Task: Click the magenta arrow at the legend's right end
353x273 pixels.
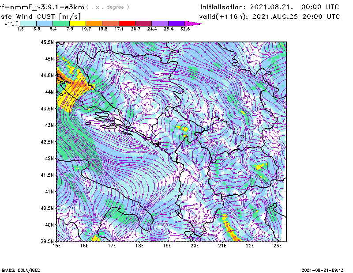Action: [193, 23]
